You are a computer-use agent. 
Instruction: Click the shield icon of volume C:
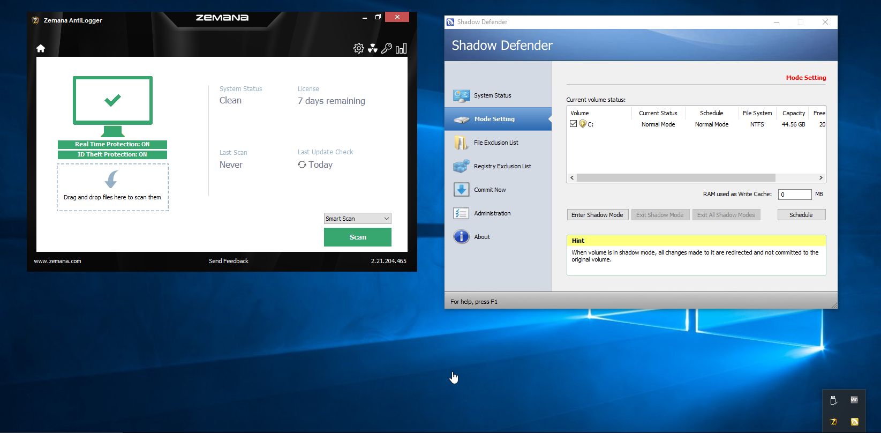[x=583, y=124]
